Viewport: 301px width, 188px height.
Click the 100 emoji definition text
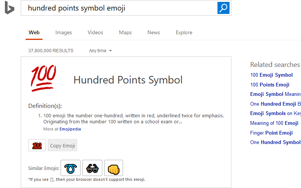(x=134, y=118)
